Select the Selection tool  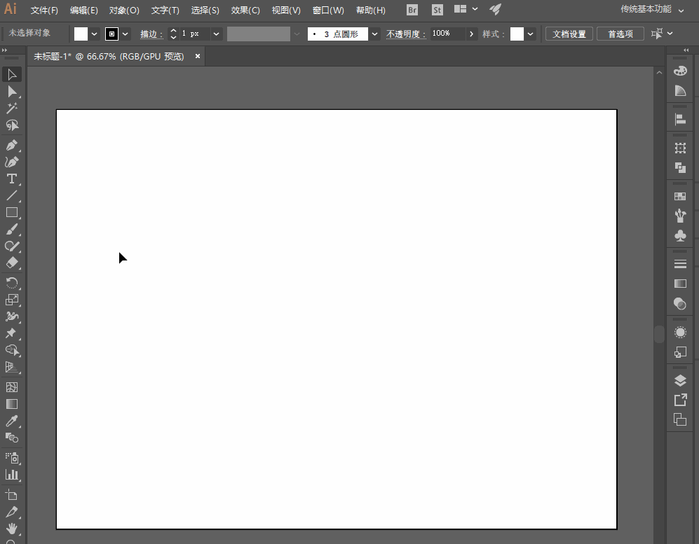tap(12, 74)
